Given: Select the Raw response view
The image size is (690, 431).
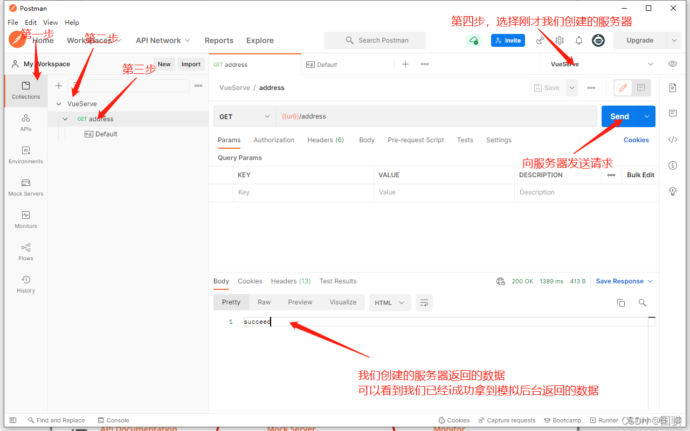Looking at the screenshot, I should [x=264, y=302].
